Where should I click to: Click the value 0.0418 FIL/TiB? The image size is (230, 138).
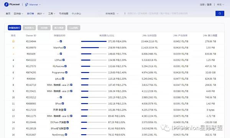[181, 72]
